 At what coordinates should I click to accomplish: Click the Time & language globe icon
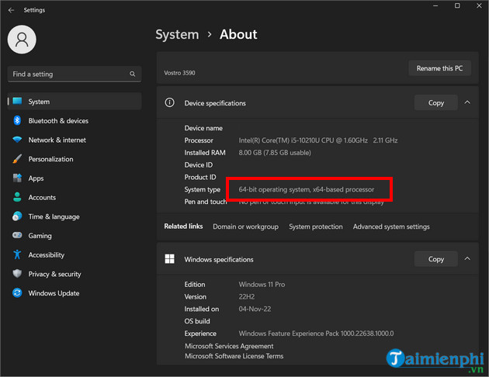click(x=17, y=216)
